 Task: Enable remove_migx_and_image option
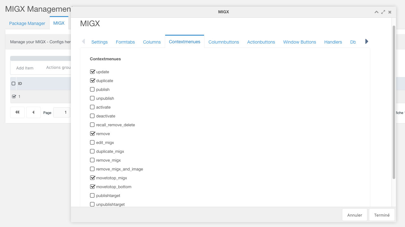click(92, 169)
